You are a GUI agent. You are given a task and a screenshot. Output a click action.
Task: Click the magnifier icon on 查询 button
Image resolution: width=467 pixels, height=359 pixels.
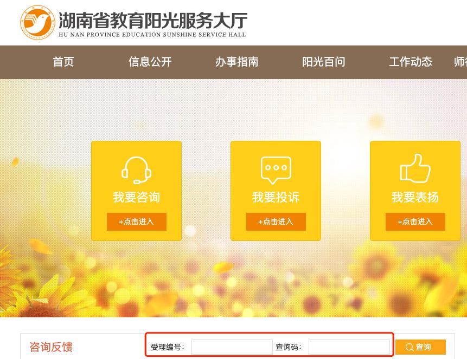click(x=409, y=347)
